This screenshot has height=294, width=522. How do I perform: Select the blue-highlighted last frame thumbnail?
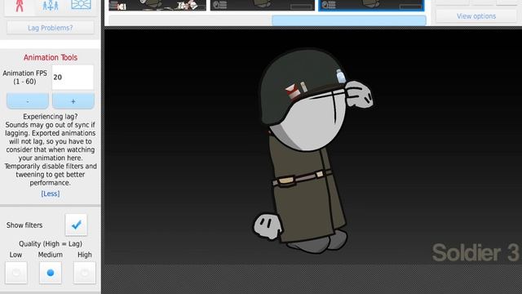pos(371,5)
